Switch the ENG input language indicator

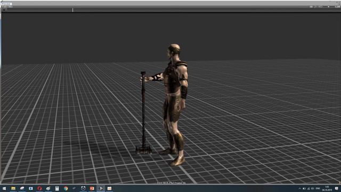pos(318,188)
